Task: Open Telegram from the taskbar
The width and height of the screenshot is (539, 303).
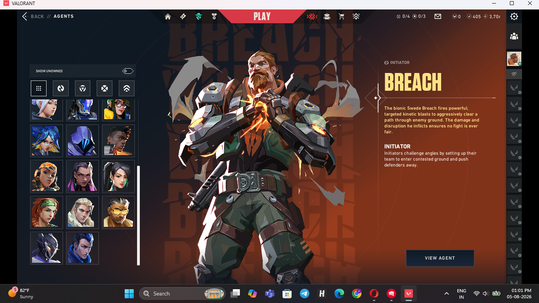Action: (304, 294)
